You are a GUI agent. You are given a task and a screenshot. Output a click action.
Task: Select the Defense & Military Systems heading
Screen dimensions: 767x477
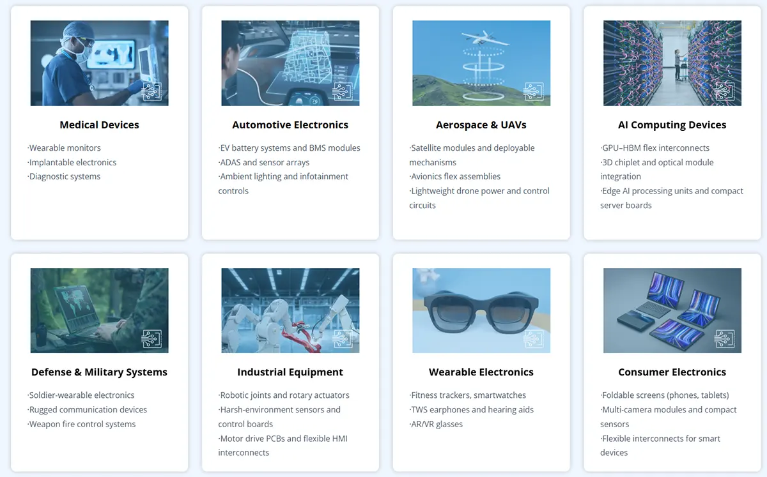99,372
